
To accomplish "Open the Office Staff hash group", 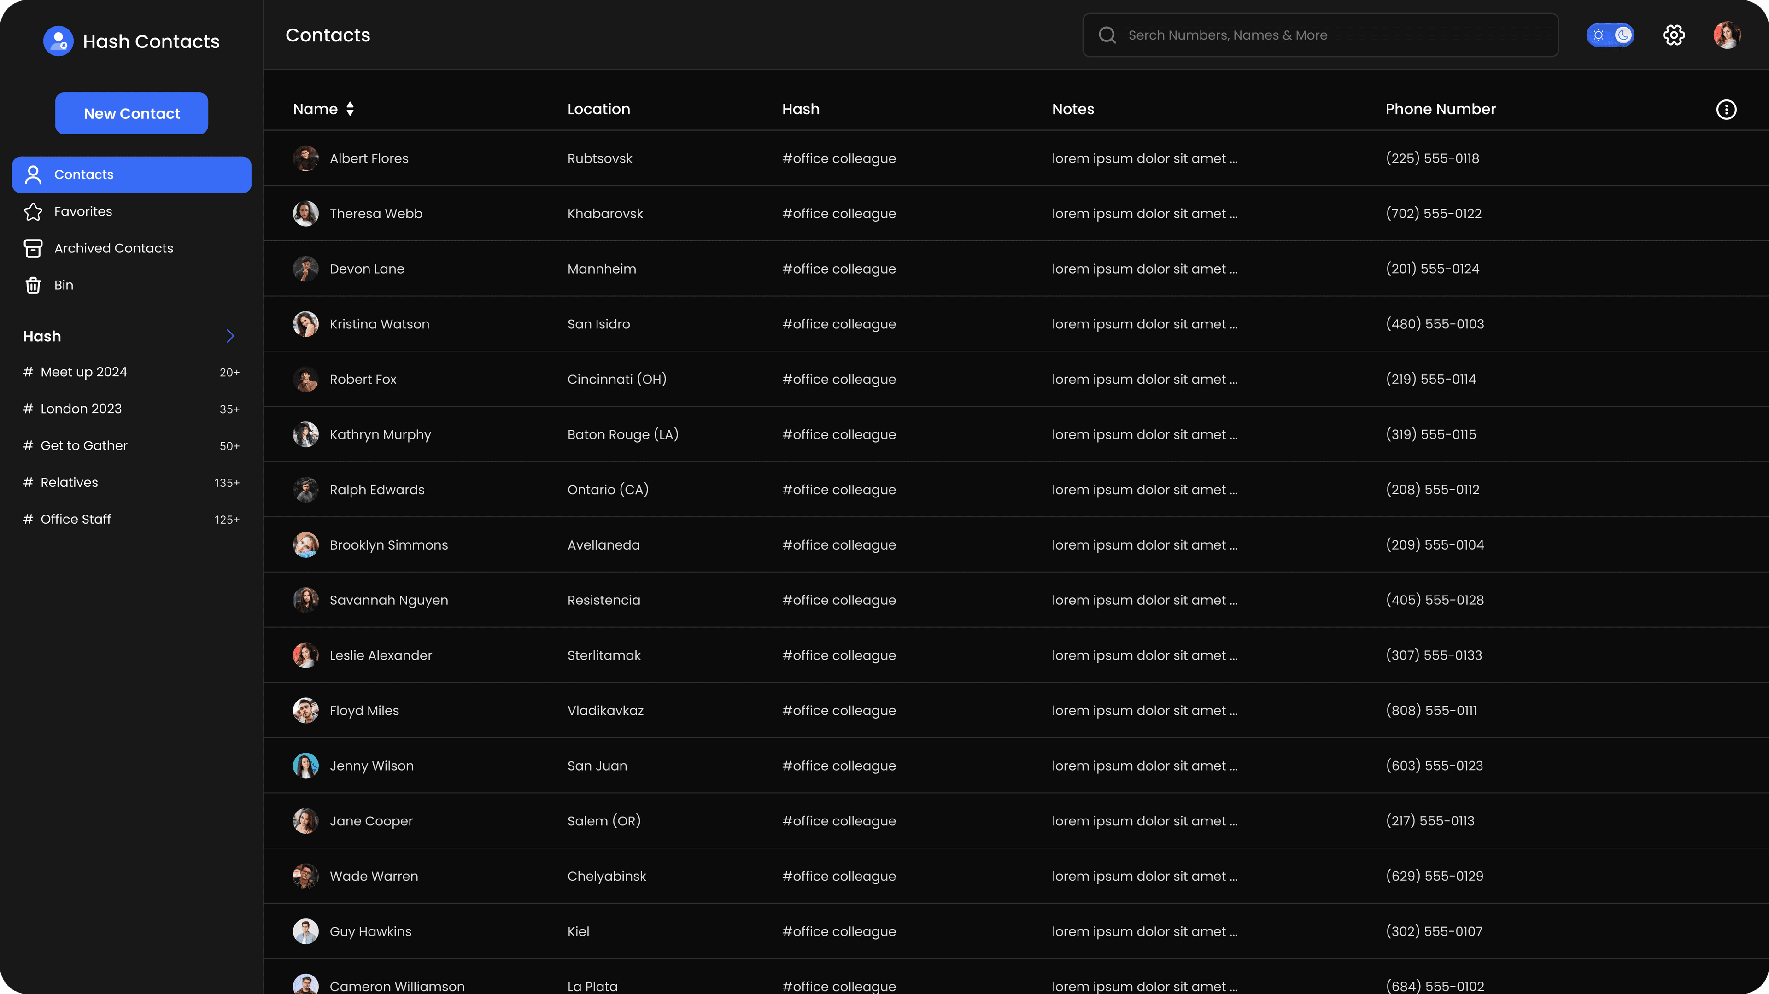I will click(76, 520).
